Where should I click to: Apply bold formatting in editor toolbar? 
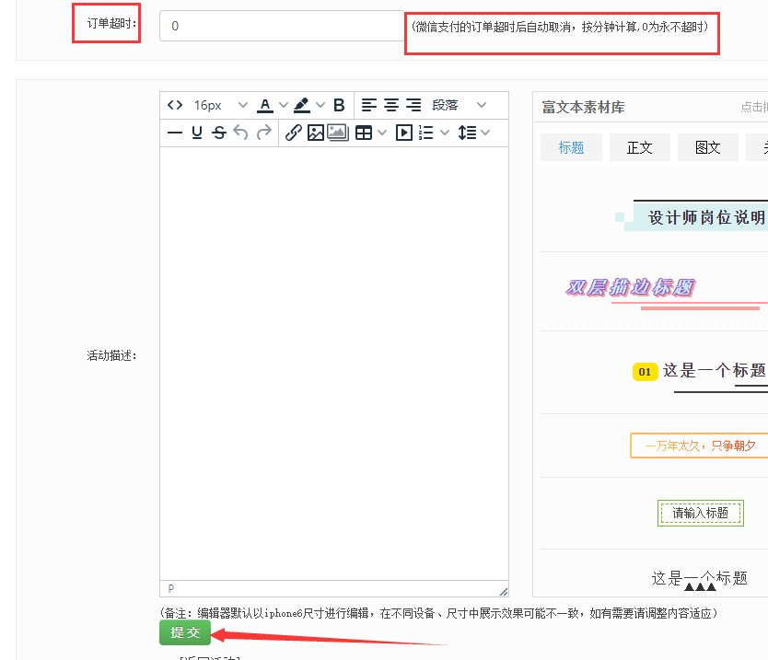click(339, 105)
